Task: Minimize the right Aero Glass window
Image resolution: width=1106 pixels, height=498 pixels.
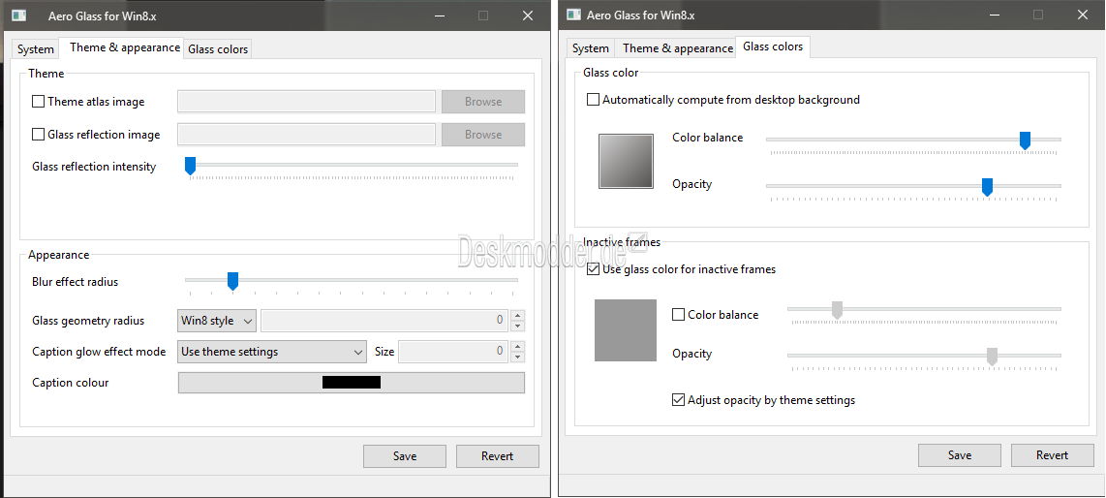Action: coord(995,15)
